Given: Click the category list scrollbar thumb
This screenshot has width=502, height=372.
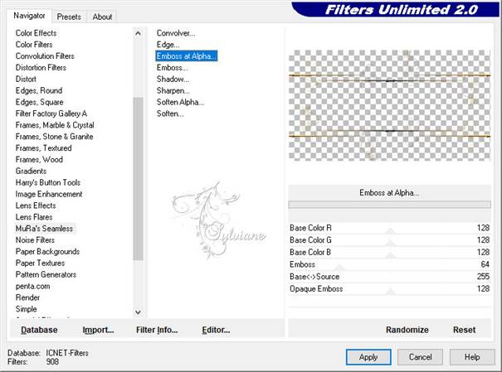Looking at the screenshot, I should (x=138, y=179).
